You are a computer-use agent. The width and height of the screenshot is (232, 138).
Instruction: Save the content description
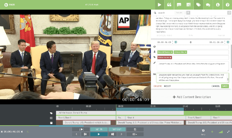(x=225, y=86)
